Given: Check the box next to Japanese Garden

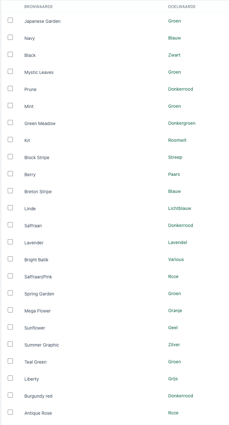Looking at the screenshot, I should tap(10, 20).
